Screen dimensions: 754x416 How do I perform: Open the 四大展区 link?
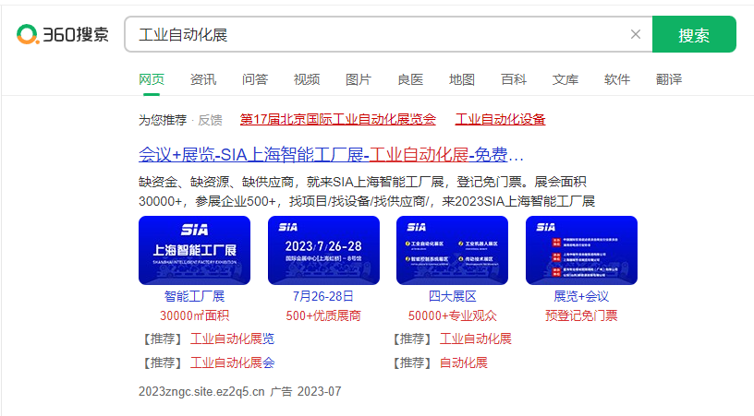coord(452,296)
